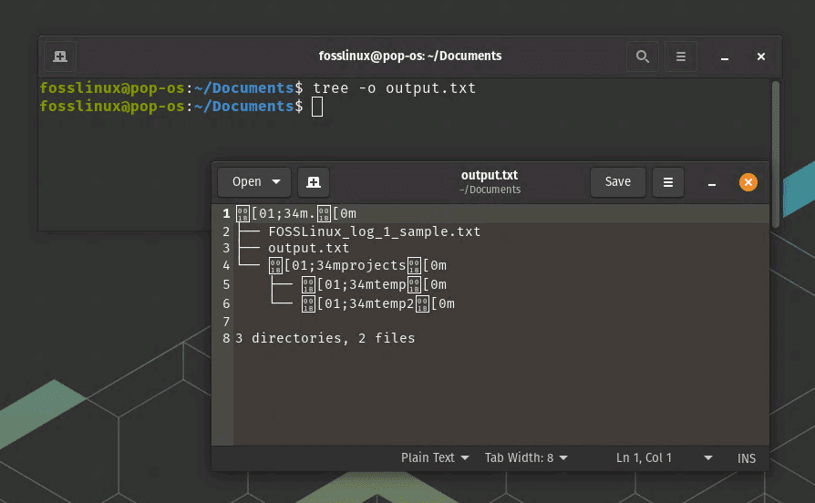Minimize the output.txt editor window

point(712,183)
